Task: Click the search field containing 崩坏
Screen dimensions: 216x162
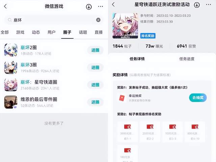Action: (x=54, y=20)
